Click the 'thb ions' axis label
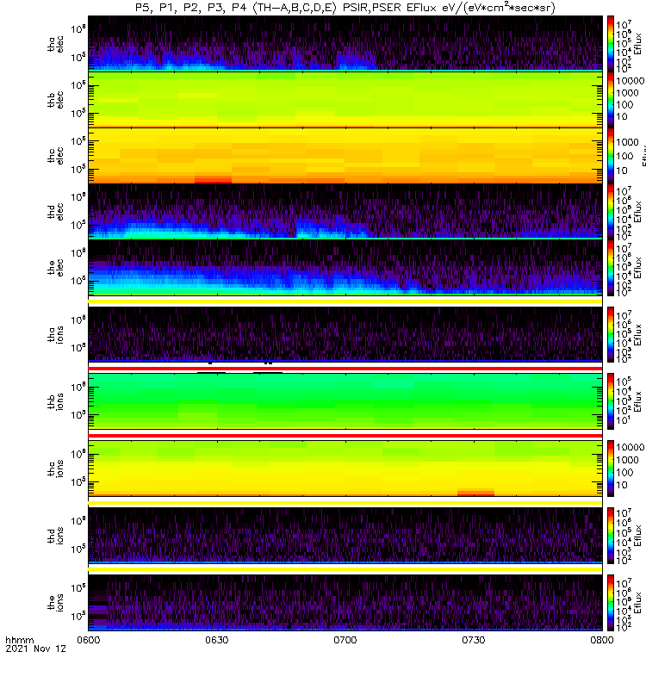The width and height of the screenshot is (646, 689). (x=55, y=401)
